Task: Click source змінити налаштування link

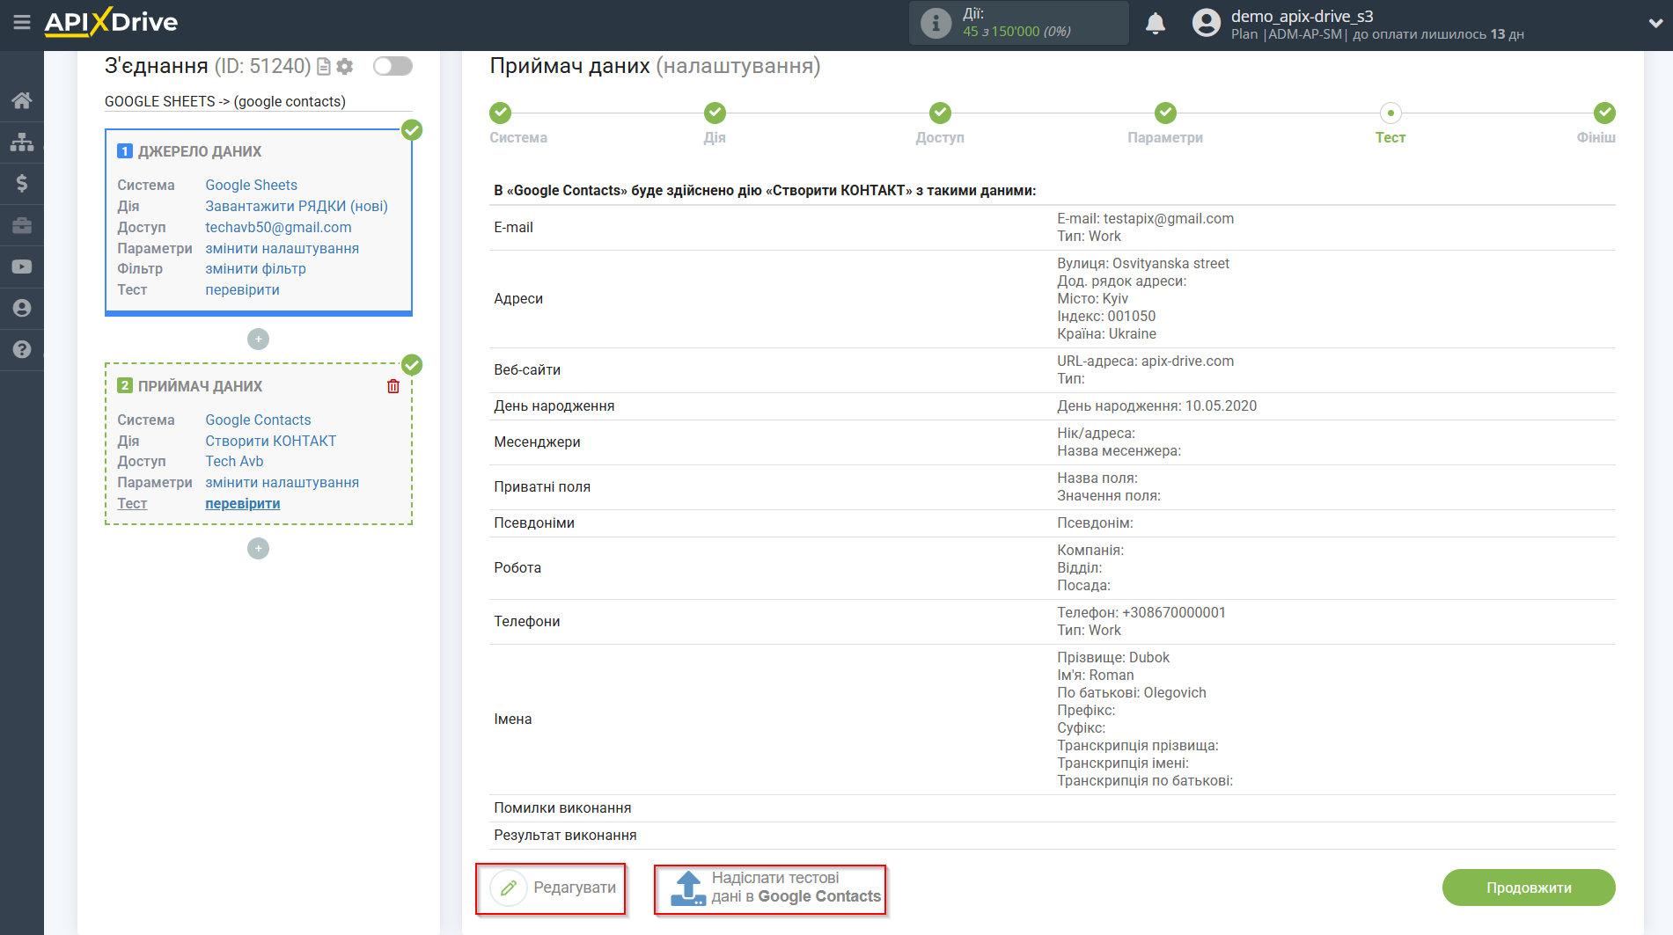Action: click(282, 248)
